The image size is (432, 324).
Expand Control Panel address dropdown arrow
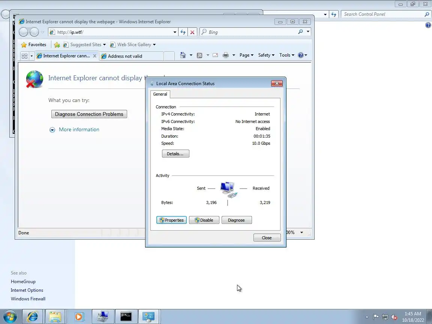pos(325,14)
